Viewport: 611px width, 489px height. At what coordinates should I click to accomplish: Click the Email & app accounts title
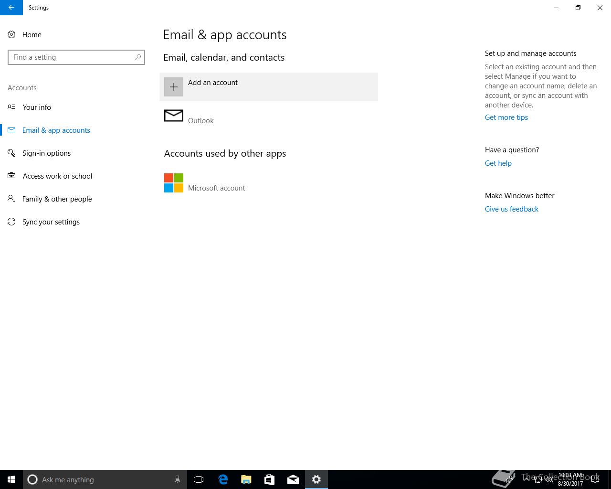click(x=225, y=35)
